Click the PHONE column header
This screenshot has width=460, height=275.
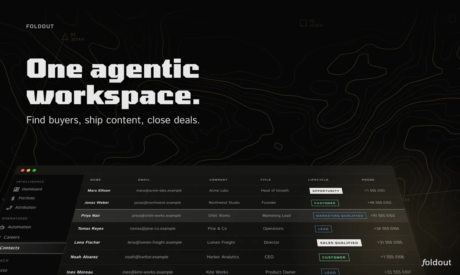[368, 180]
